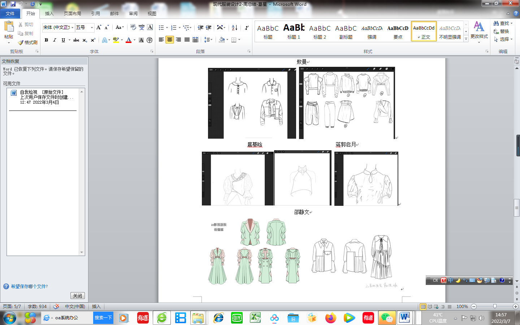Toggle italic formatting with the I button

(x=55, y=40)
